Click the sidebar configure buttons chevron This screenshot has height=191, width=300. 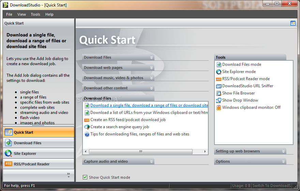click(x=69, y=175)
